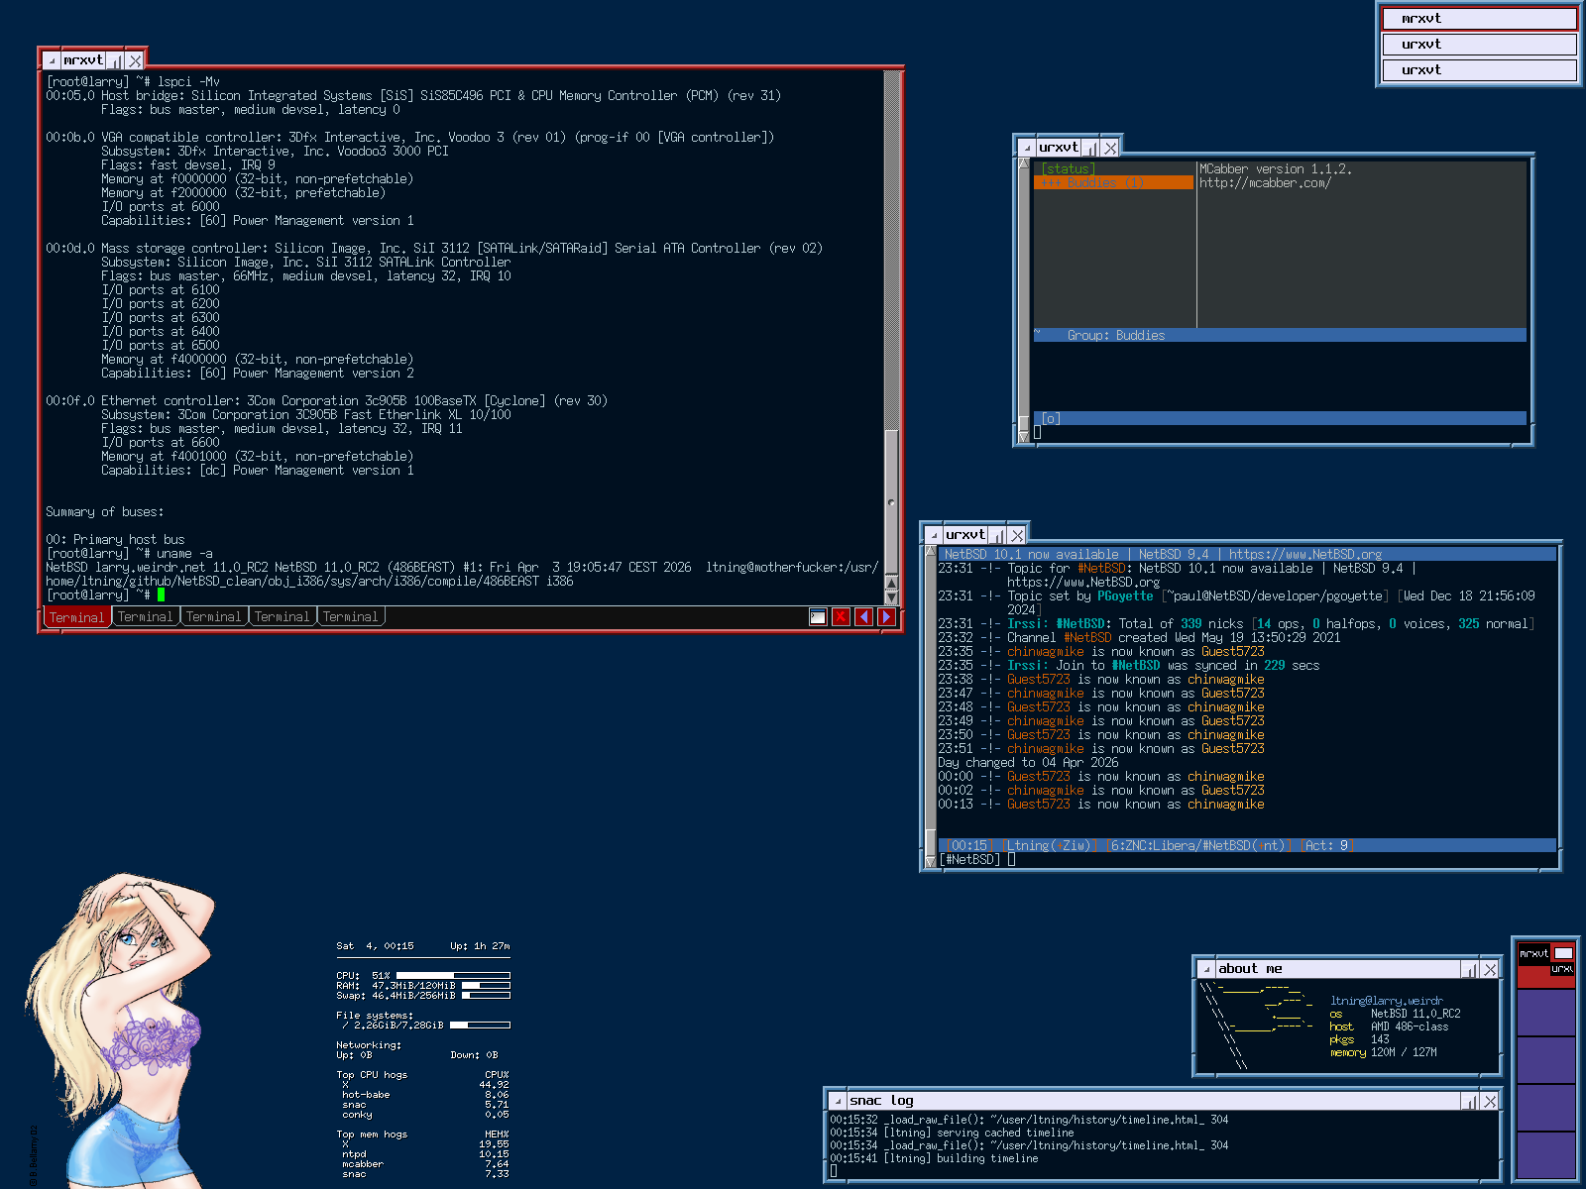Click the Group: Buddies status bar
1586x1189 pixels.
click(1280, 336)
